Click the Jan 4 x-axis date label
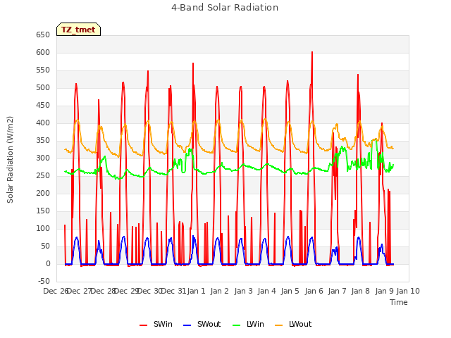Screen dimensions: 451x338 click(266, 291)
